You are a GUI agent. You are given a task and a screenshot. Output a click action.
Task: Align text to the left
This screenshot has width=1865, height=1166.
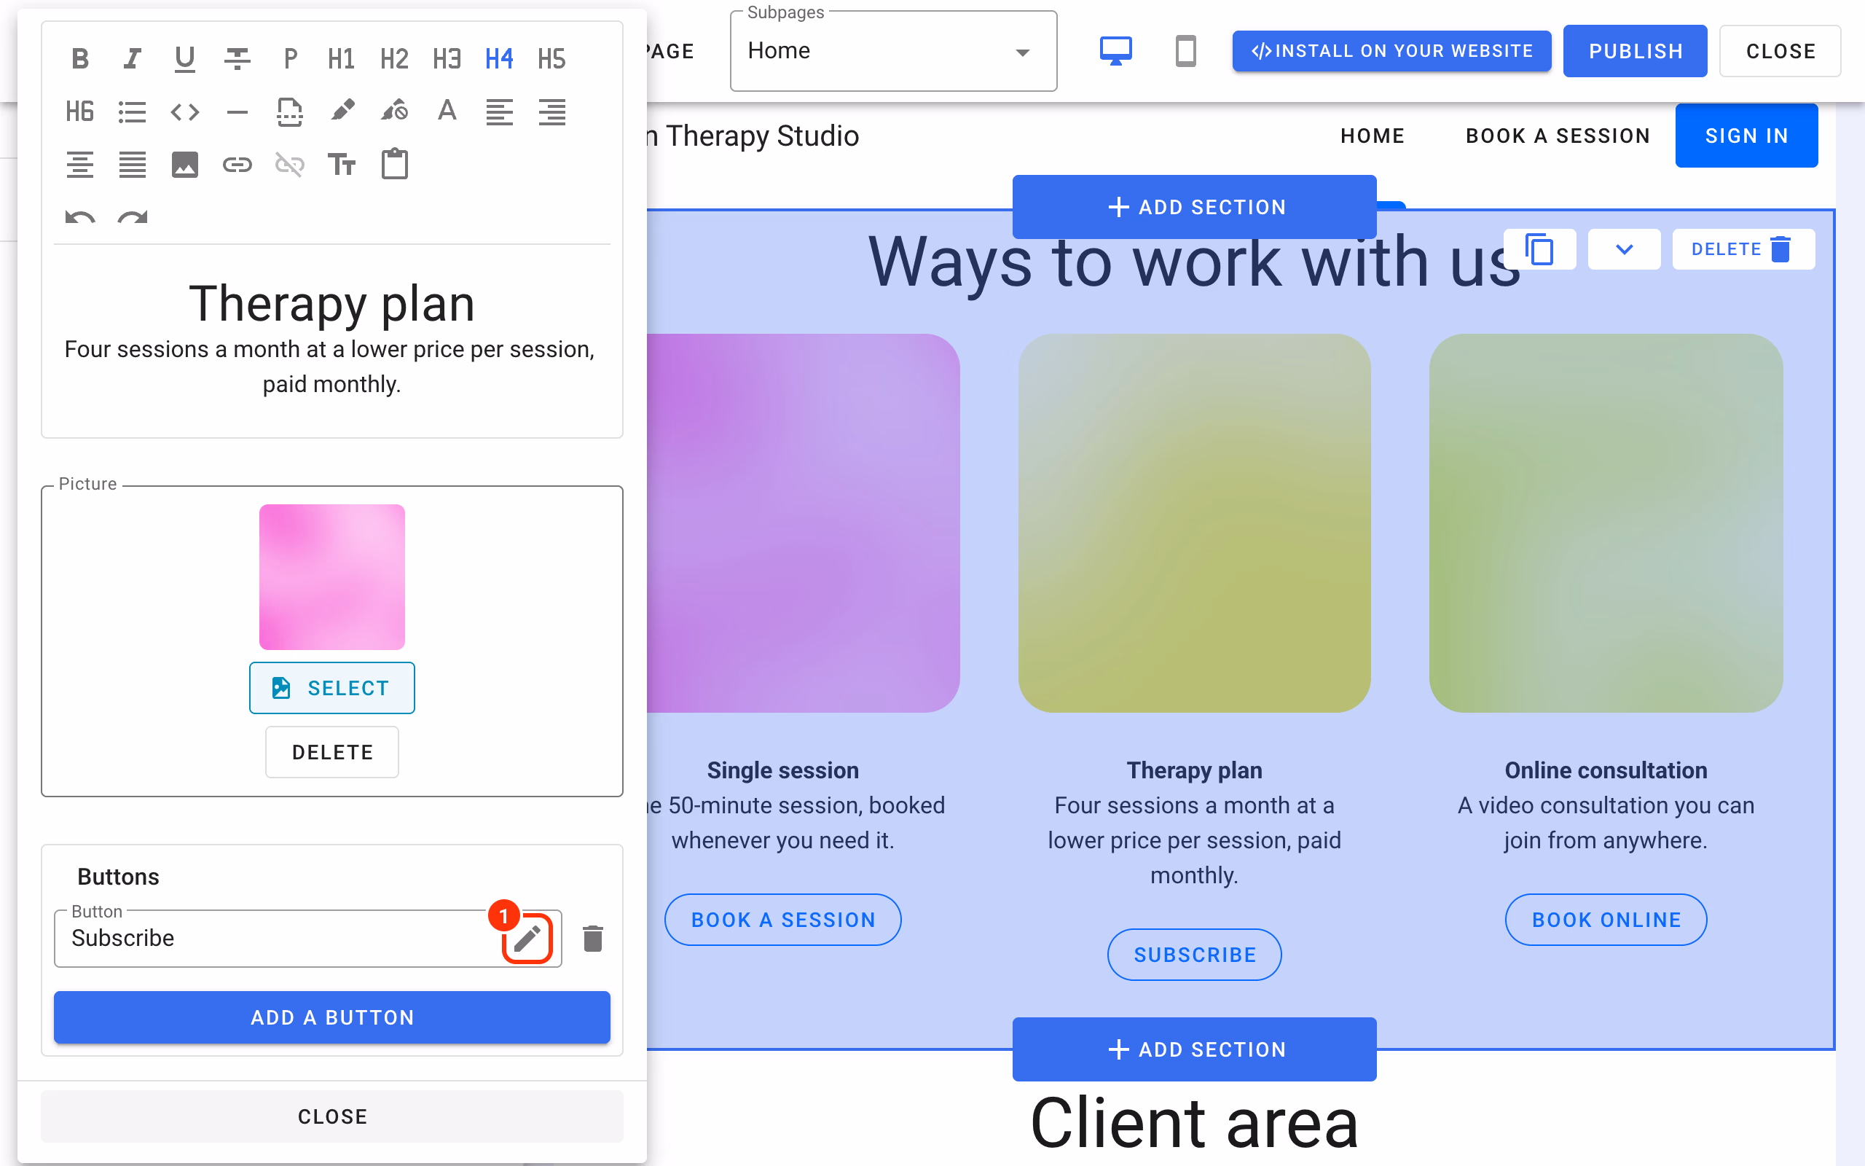tap(499, 111)
